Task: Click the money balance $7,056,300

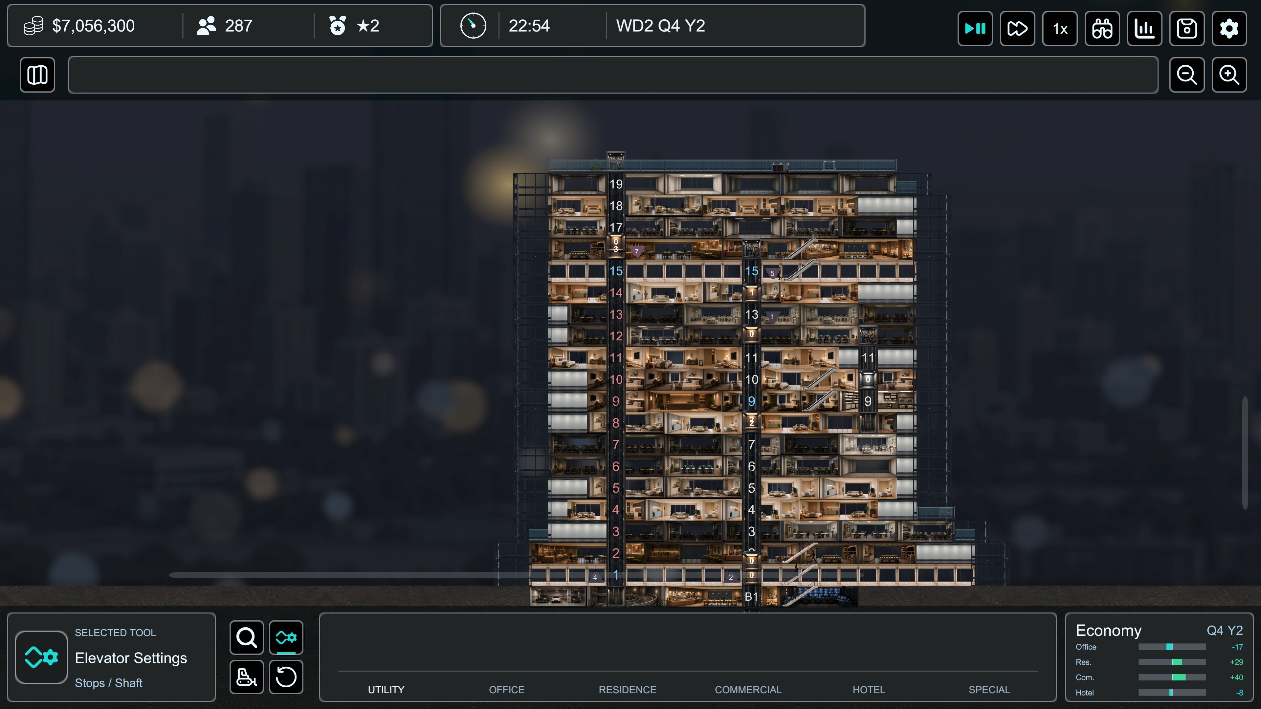Action: 93,26
